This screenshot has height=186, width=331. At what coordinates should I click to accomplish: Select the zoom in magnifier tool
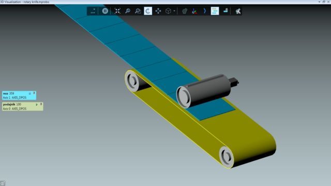coord(128,11)
